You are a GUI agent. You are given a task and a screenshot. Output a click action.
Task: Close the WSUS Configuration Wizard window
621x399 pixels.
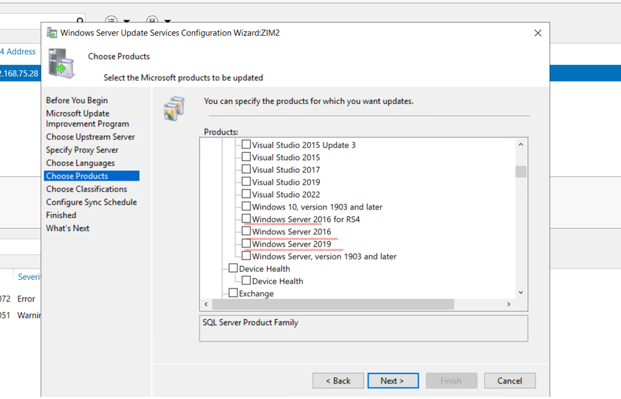[x=538, y=33]
